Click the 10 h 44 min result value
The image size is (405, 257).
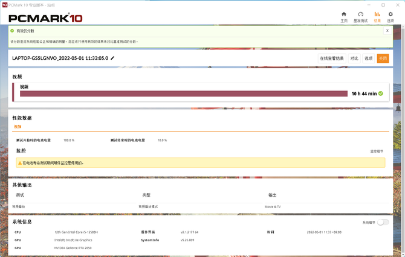364,94
